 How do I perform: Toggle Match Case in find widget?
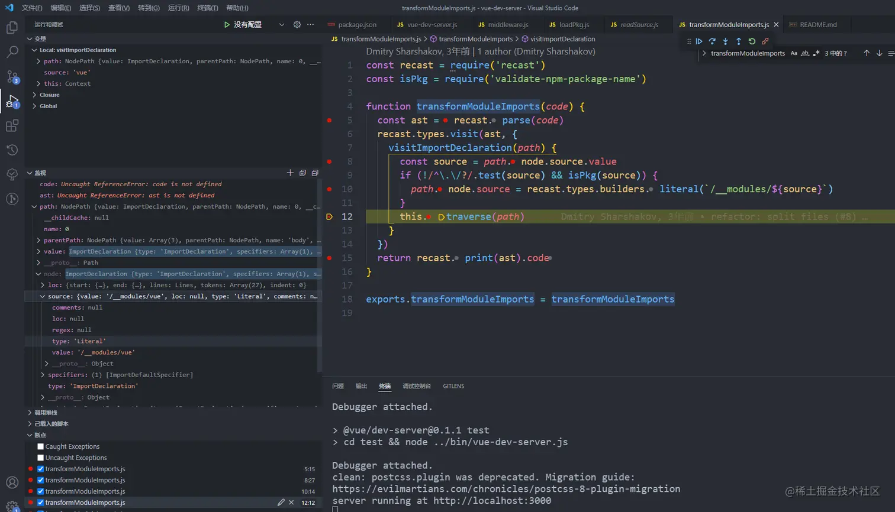click(794, 53)
